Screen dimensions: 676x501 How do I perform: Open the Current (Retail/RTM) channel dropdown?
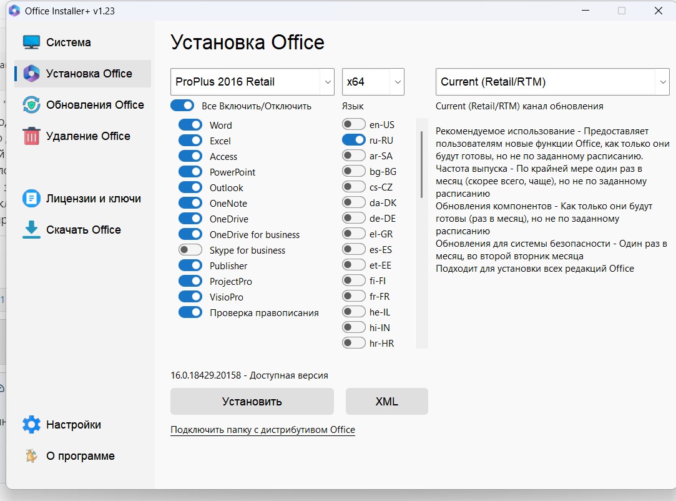coord(552,82)
